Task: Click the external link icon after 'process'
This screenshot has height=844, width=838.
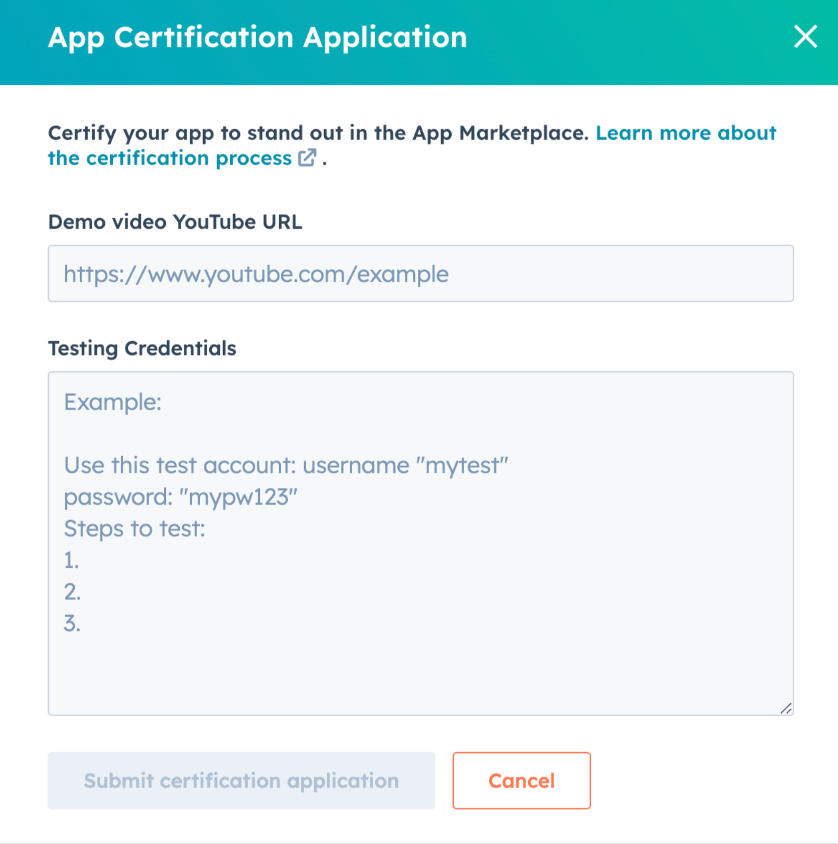Action: point(307,158)
